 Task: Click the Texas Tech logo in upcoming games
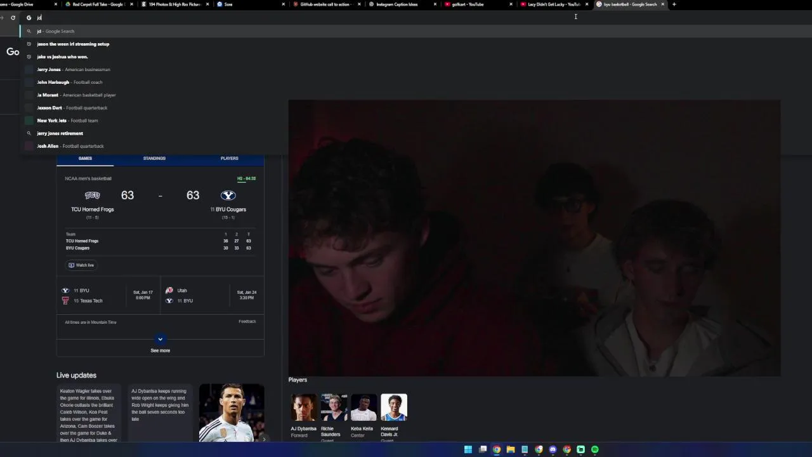pyautogui.click(x=65, y=301)
